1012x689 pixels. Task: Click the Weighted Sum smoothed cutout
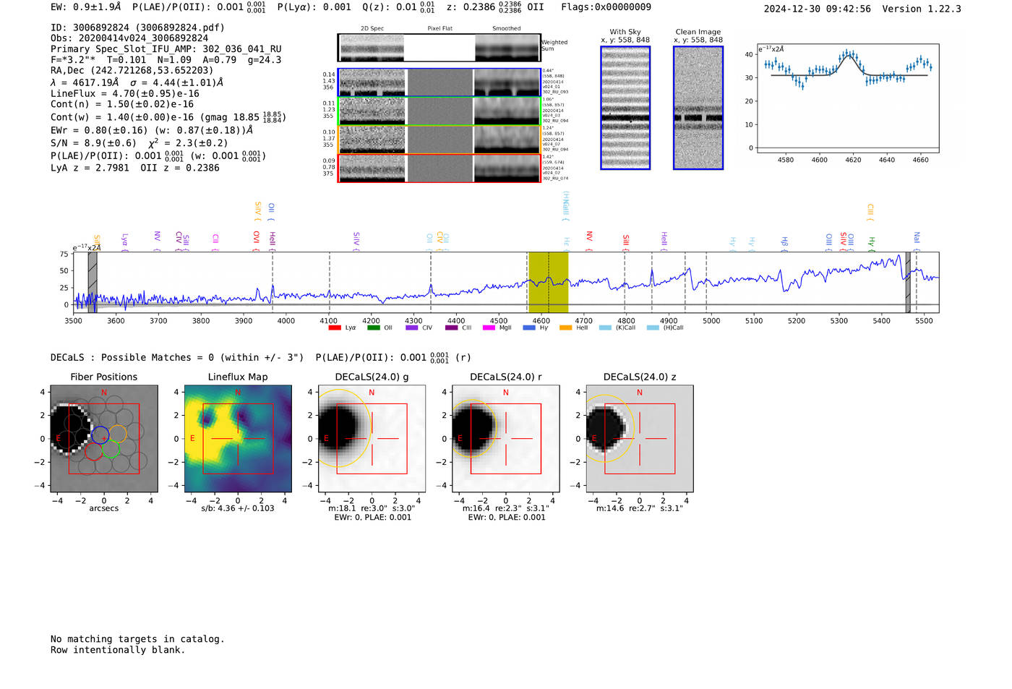(507, 48)
